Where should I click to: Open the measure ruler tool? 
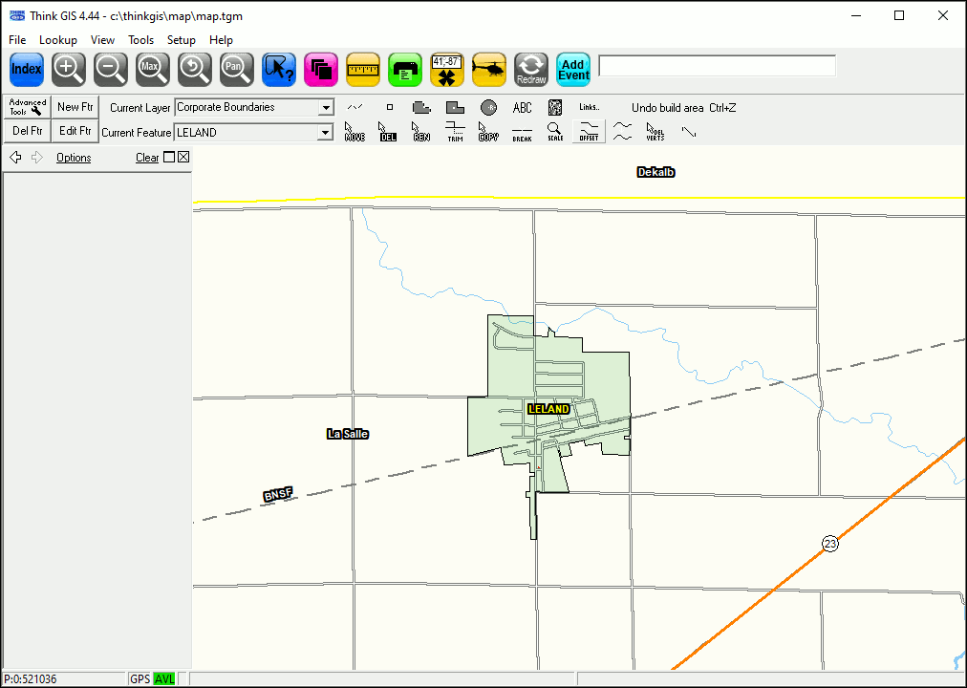pyautogui.click(x=363, y=70)
